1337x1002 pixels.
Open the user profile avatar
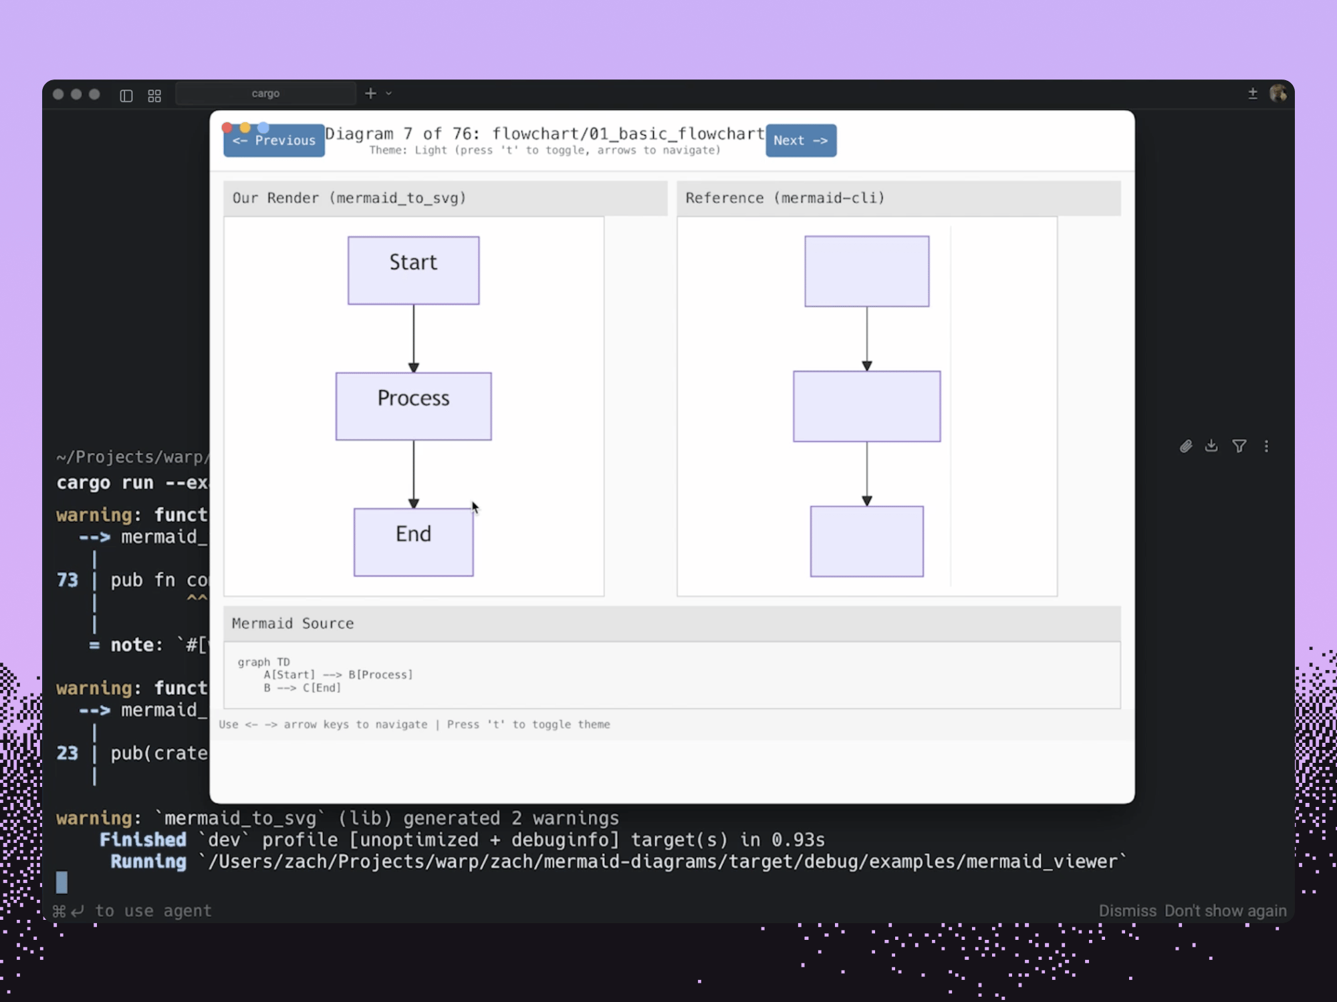click(1278, 94)
